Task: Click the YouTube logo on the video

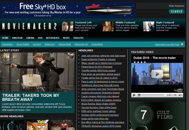Action: 178,90
